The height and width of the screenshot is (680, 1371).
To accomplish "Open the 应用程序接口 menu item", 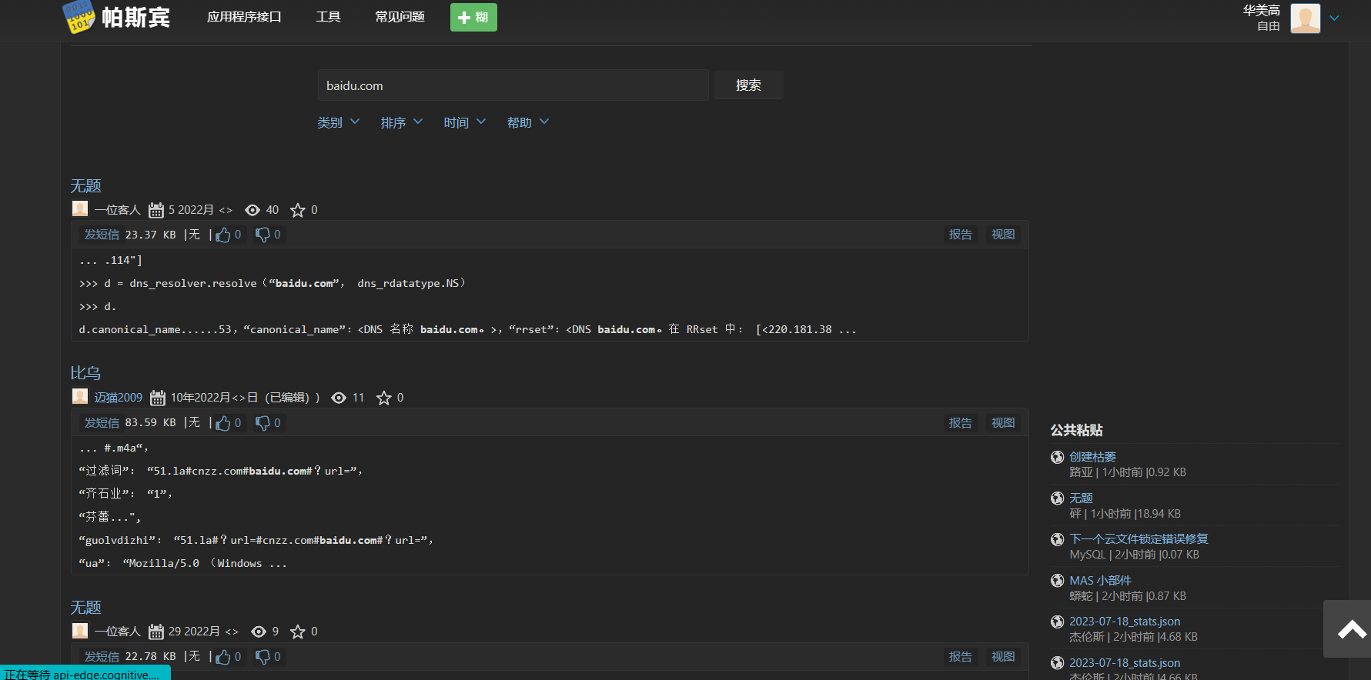I will pos(244,17).
